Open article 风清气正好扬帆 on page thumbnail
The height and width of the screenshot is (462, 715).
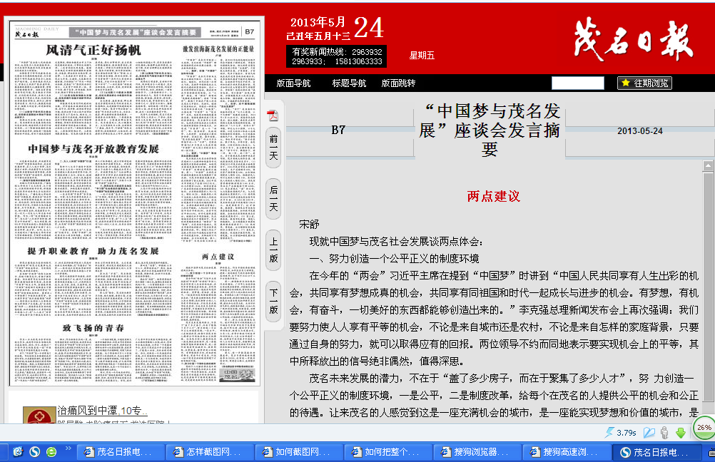pos(93,50)
